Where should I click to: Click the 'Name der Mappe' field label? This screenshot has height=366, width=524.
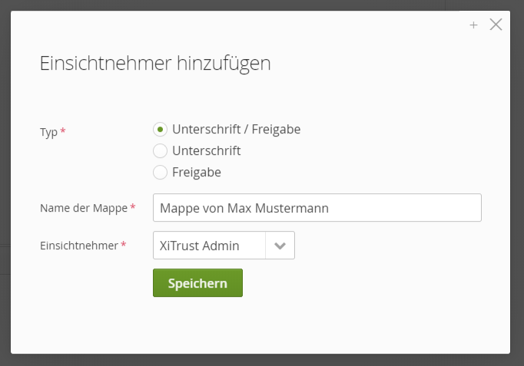pyautogui.click(x=84, y=208)
